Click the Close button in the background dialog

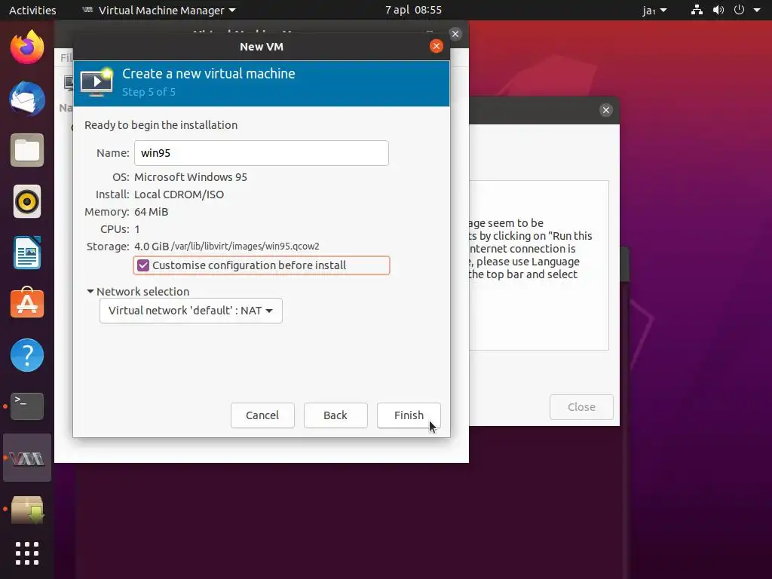point(581,407)
